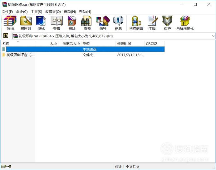Click 自解压格式 (SFX) icon
The width and height of the screenshot is (216, 170).
tap(185, 23)
